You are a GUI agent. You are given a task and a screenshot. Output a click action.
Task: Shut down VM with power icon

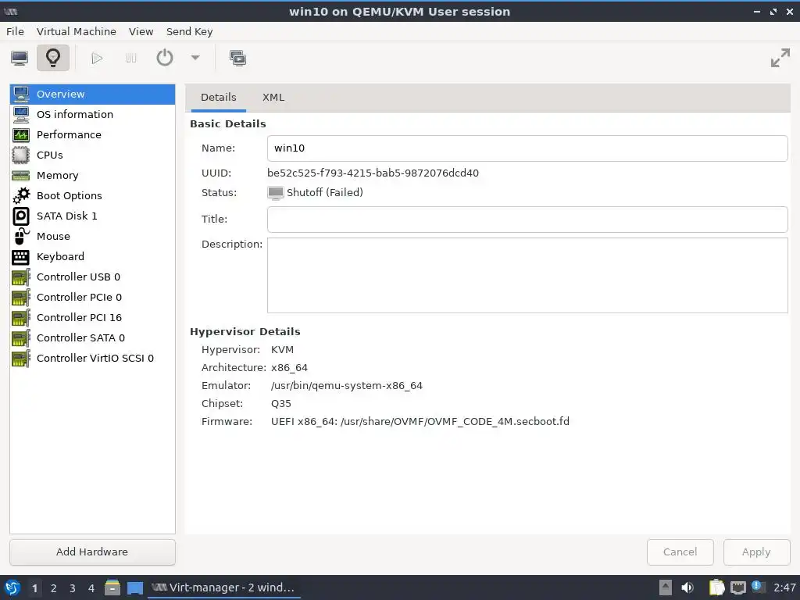(165, 58)
